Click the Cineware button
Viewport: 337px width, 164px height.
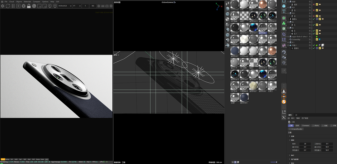306,126
